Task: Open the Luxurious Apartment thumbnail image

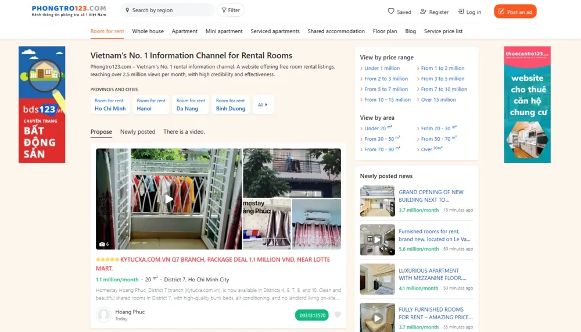Action: (377, 279)
